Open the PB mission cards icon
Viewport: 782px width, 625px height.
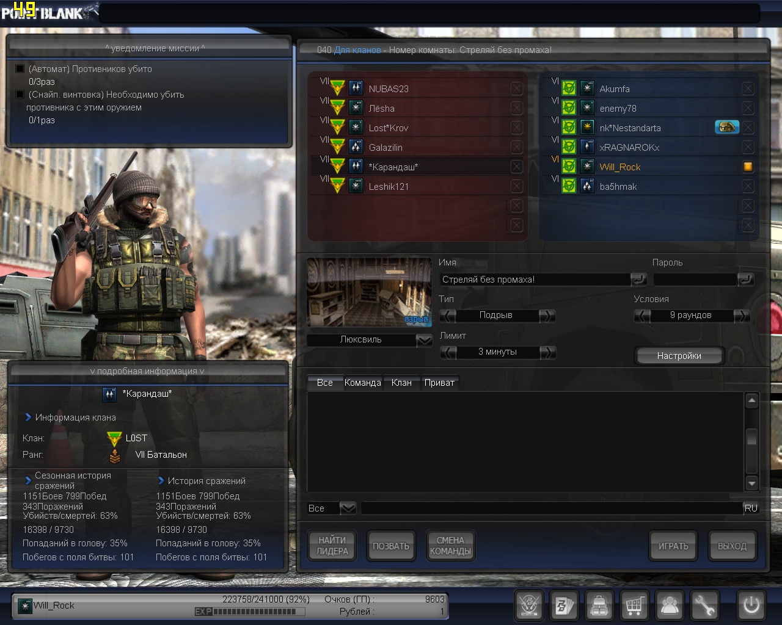click(x=564, y=605)
